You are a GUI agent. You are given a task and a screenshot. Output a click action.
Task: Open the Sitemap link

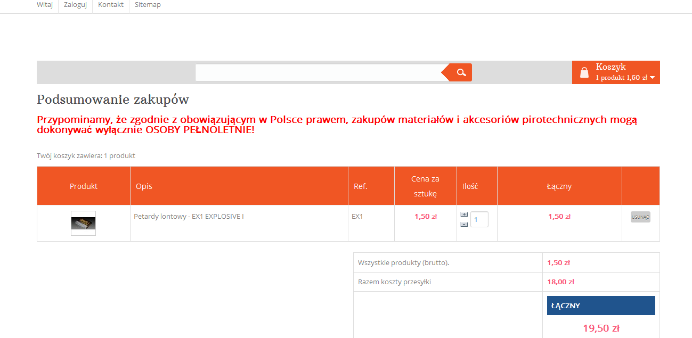pos(148,5)
